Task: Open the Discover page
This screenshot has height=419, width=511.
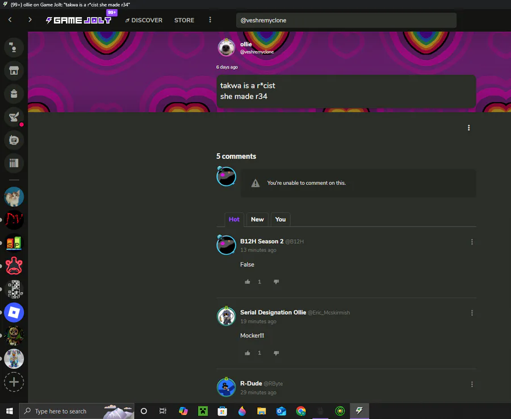Action: pyautogui.click(x=144, y=20)
